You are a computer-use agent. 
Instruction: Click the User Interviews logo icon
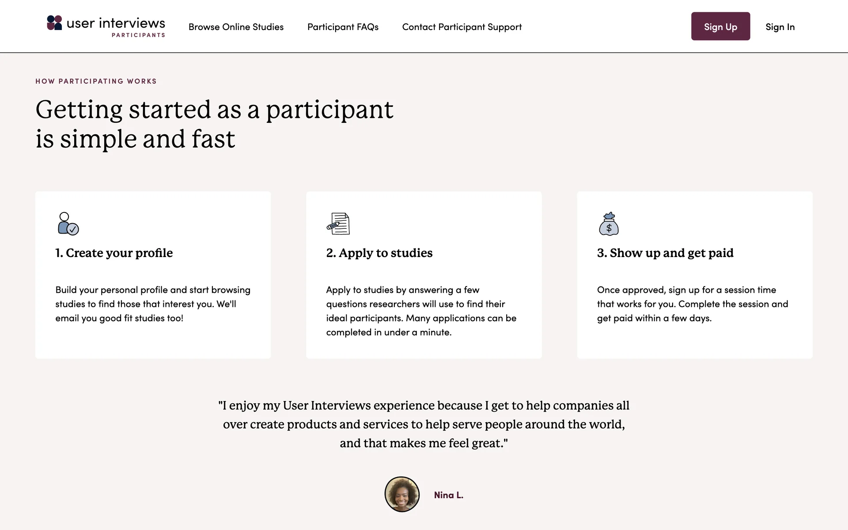click(x=54, y=23)
